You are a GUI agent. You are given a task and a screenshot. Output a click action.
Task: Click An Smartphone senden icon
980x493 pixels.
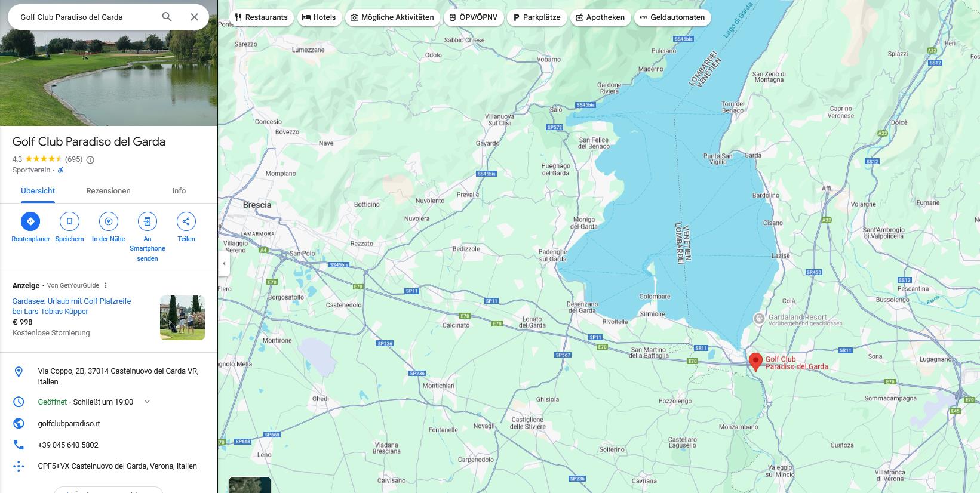[x=148, y=221]
